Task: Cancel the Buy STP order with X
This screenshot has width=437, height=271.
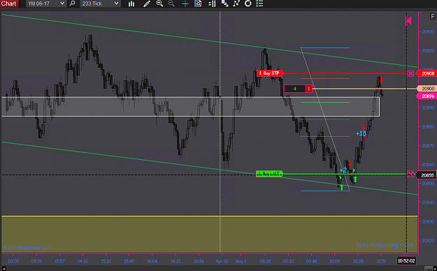Action: coord(410,73)
